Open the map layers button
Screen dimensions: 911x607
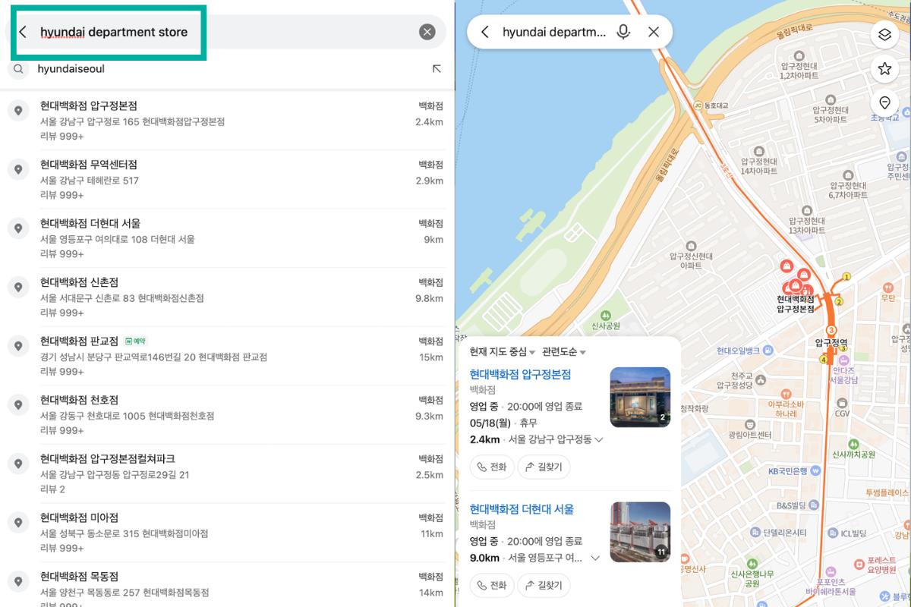[x=884, y=35]
